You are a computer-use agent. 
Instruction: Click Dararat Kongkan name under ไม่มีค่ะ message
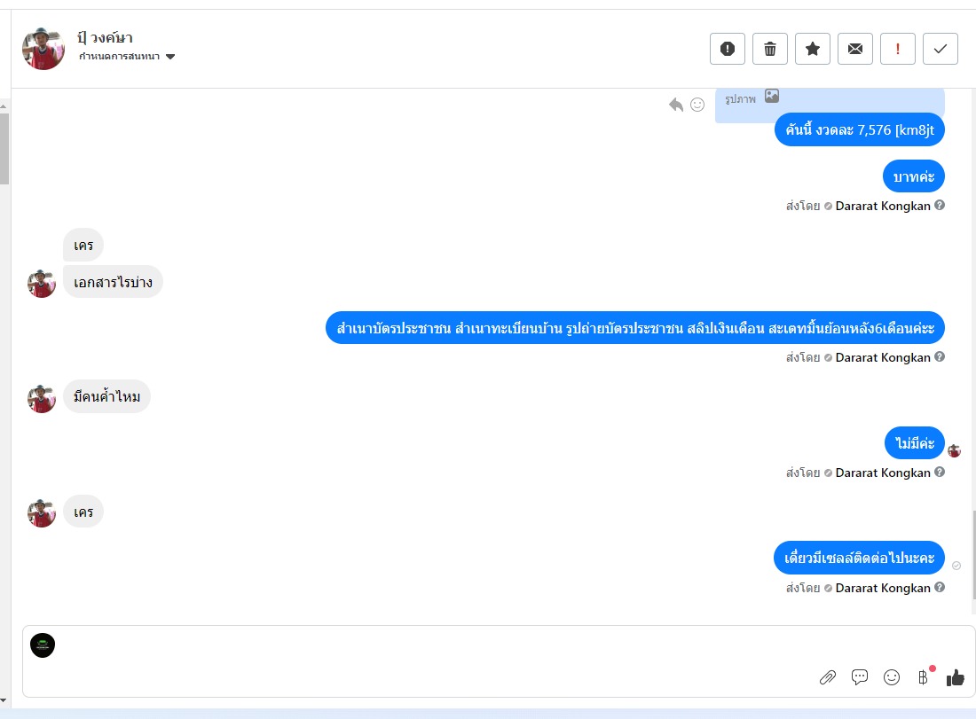(883, 473)
